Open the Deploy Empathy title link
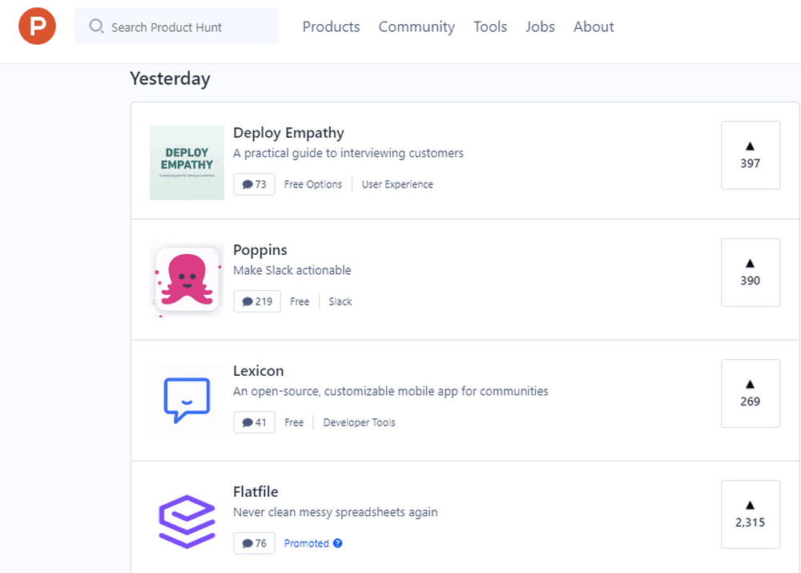Viewport: 801px width, 573px height. [x=288, y=133]
